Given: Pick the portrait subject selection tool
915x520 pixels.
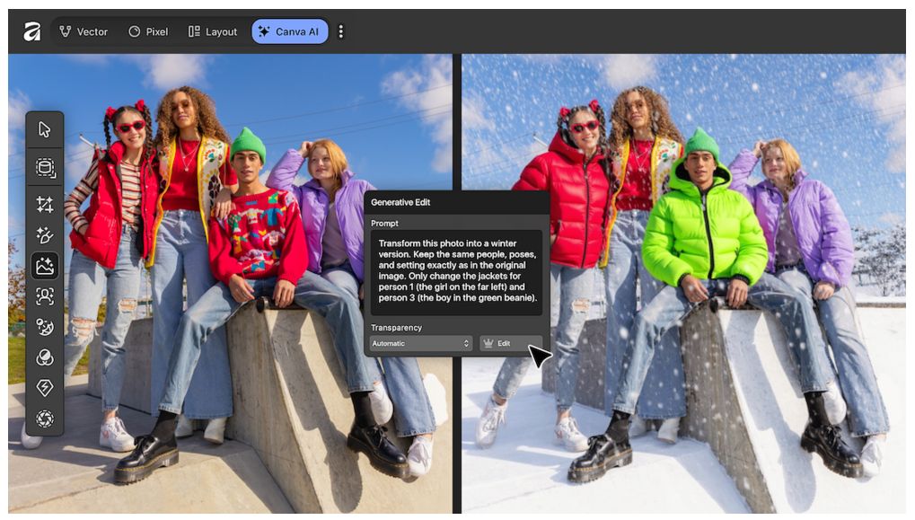Looking at the screenshot, I should pos(45,295).
